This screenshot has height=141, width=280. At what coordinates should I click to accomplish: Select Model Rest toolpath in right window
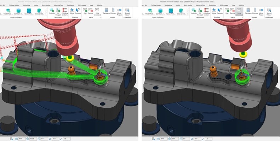tap(150, 11)
